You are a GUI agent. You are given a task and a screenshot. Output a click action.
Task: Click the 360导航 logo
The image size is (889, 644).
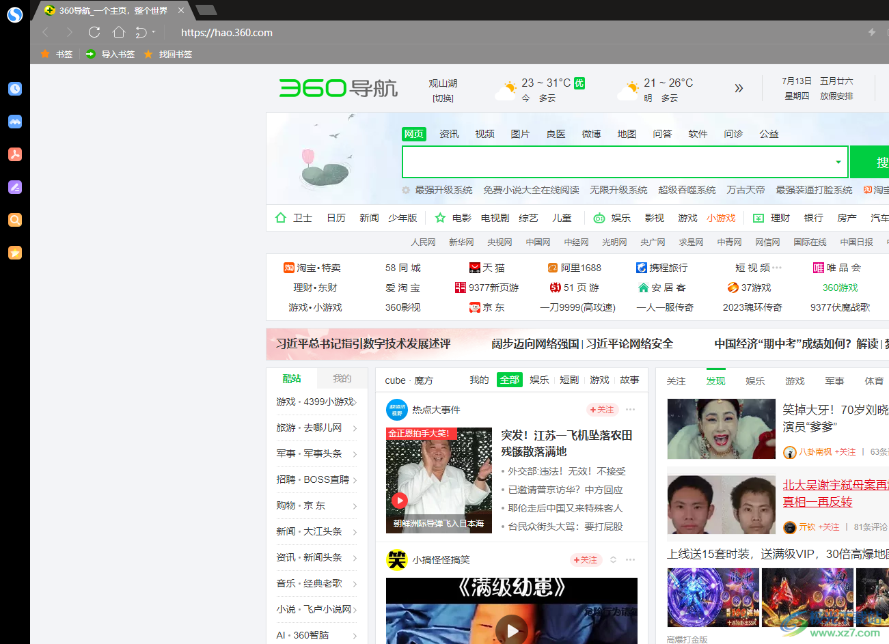click(x=338, y=88)
